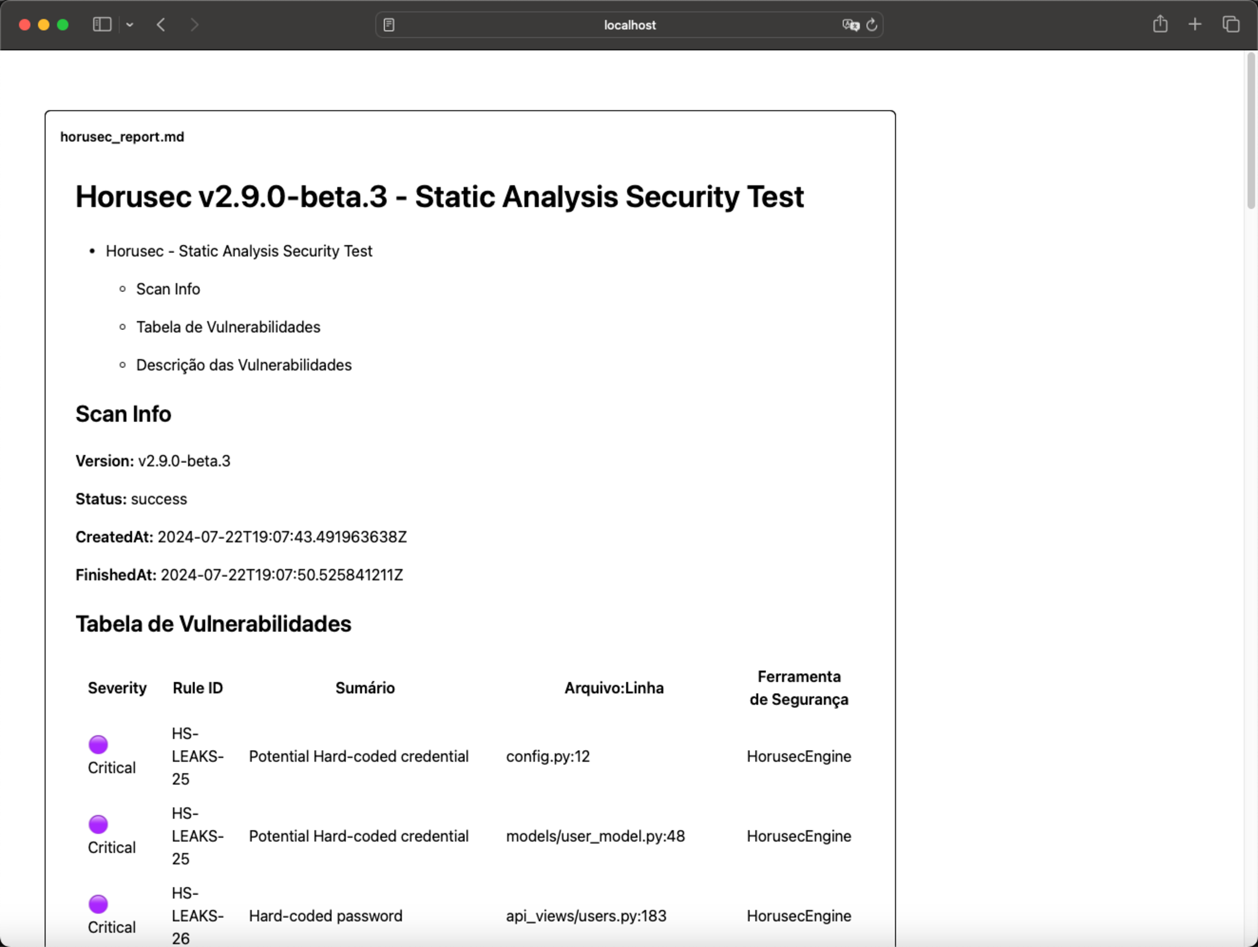The width and height of the screenshot is (1258, 947).
Task: Show the tab overview
Action: pos(1231,24)
